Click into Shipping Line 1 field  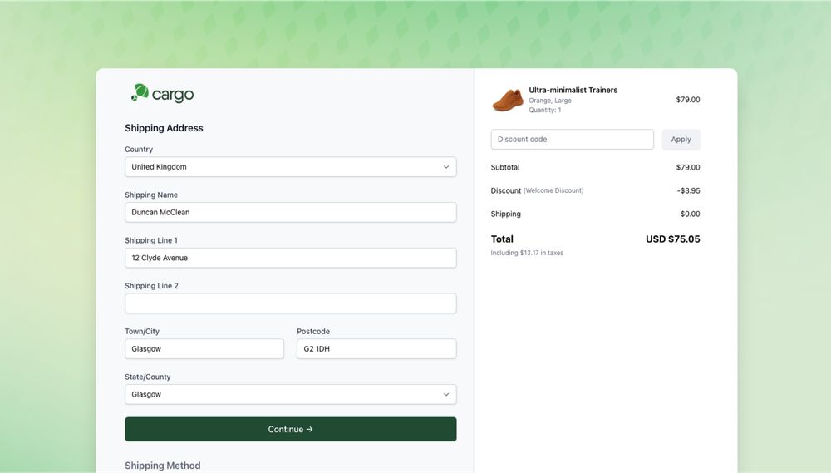click(x=290, y=258)
